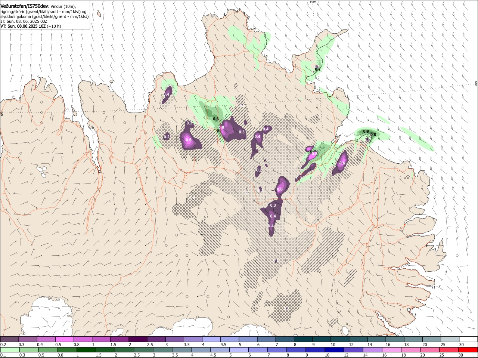This screenshot has width=478, height=358.
Task: Pick the light lavender 4.5 swatch in the upper legend
Action: (x=230, y=339)
